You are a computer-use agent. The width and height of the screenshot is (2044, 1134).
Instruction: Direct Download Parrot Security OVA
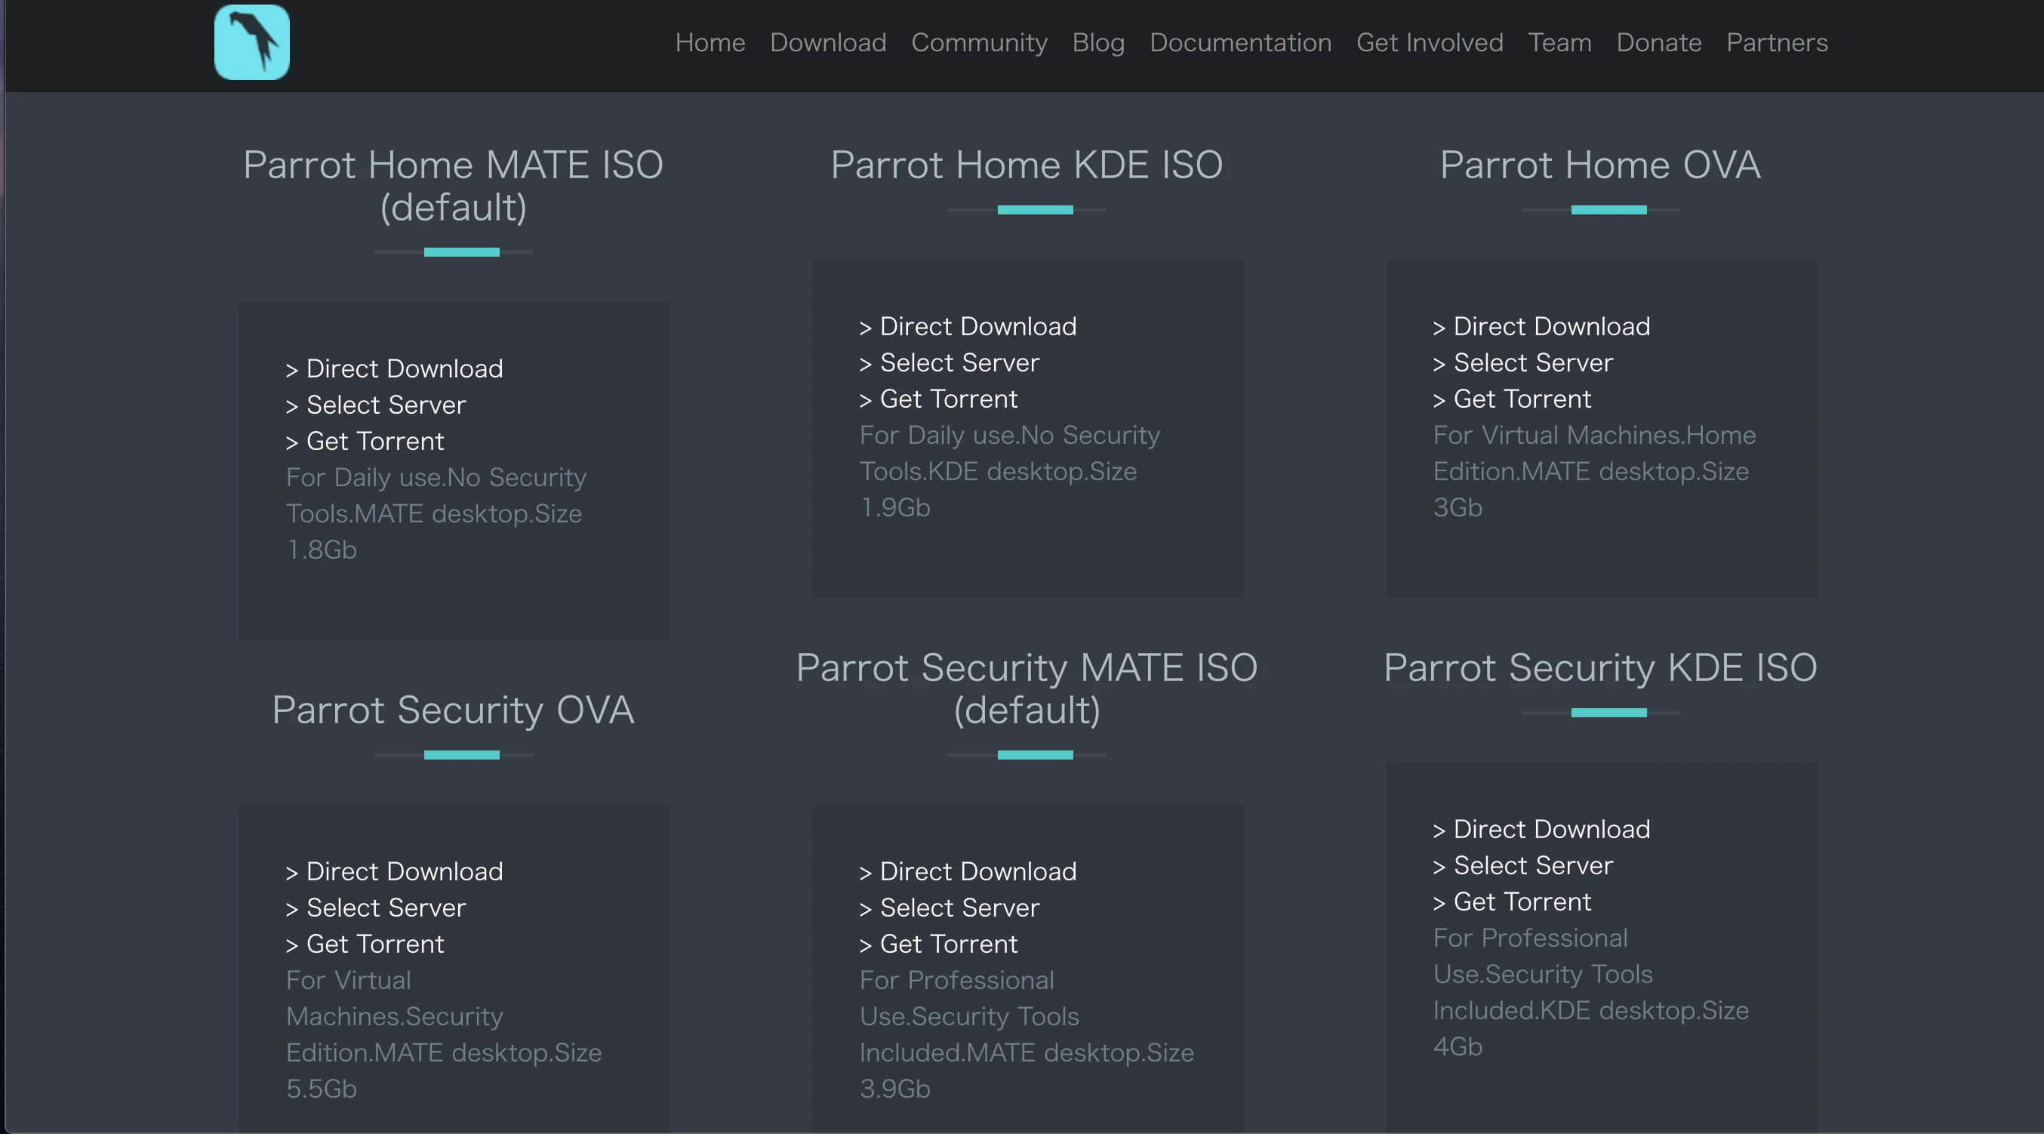[x=404, y=871]
